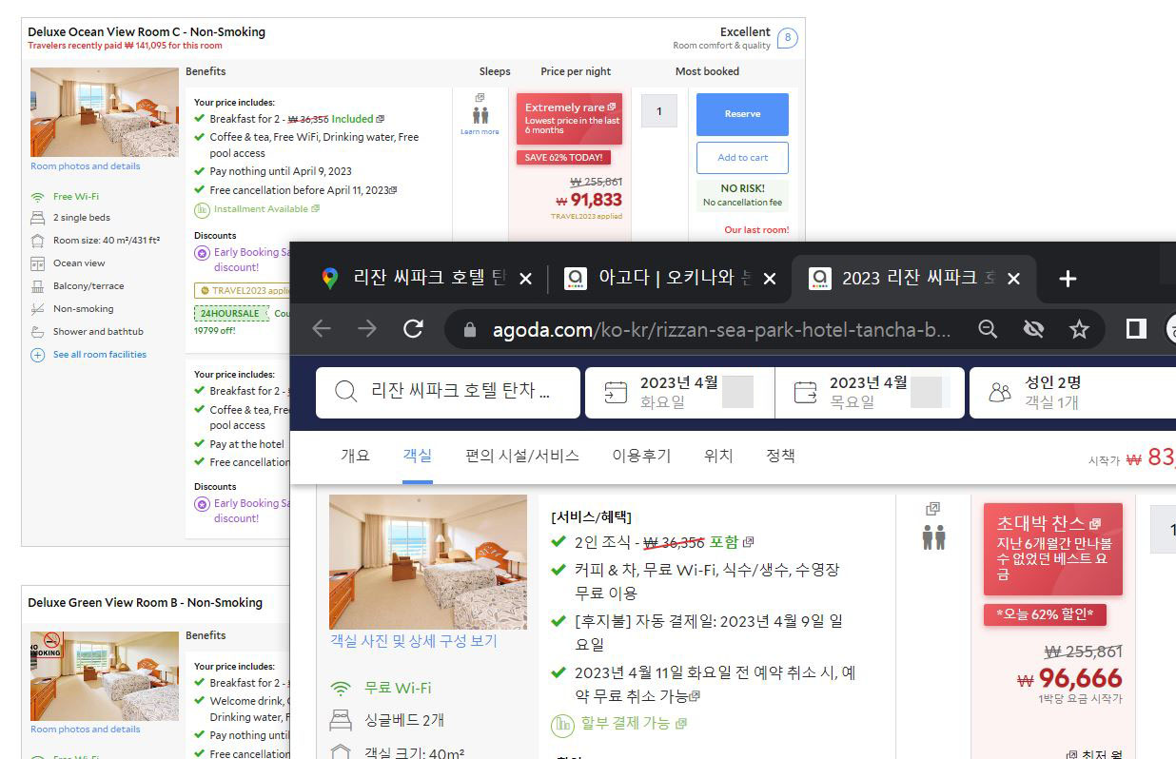Go back with browser back arrow
This screenshot has width=1176, height=759.
[x=322, y=329]
